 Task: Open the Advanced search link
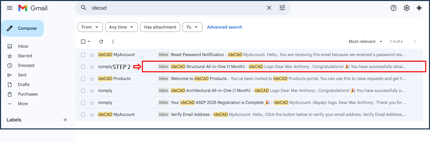224,27
